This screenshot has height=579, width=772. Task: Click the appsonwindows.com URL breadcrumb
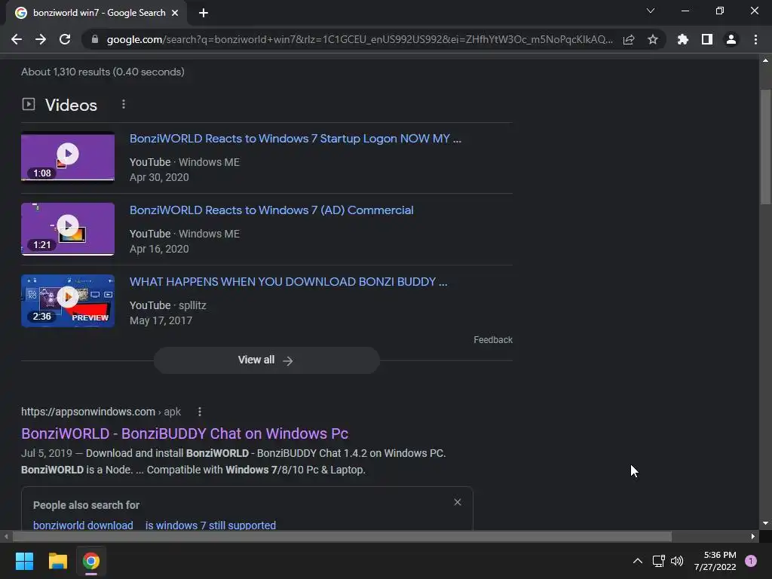click(101, 412)
